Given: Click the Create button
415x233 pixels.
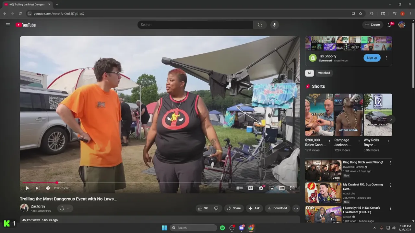Looking at the screenshot, I should tap(373, 25).
